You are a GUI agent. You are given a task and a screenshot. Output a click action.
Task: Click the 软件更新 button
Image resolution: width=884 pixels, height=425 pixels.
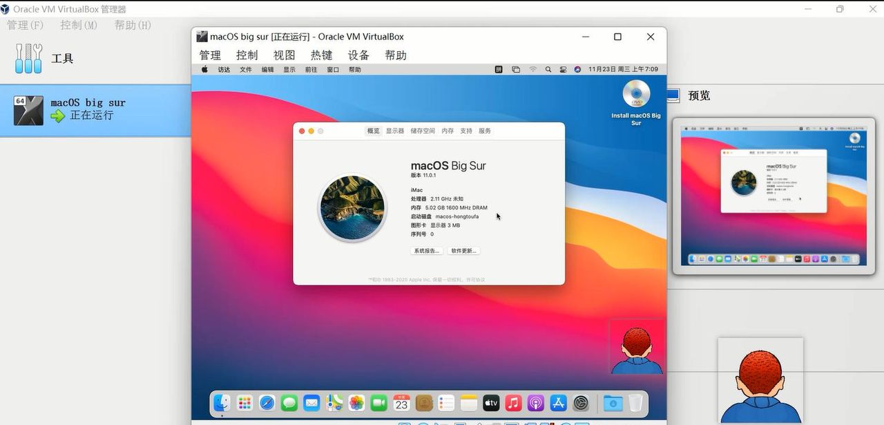tap(463, 251)
